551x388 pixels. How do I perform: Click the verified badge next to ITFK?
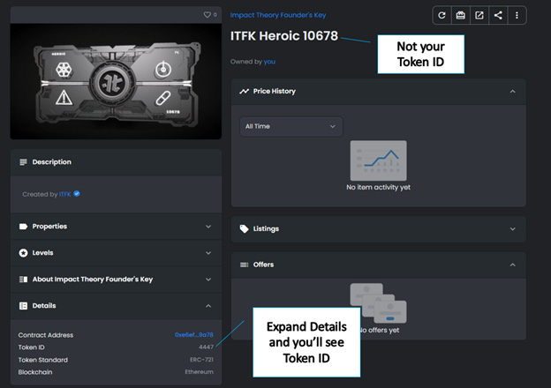click(77, 194)
